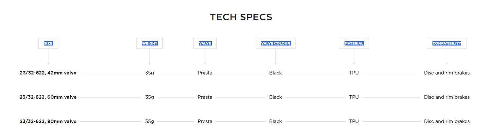This screenshot has width=491, height=137.
Task: Click 35g weight in the 60mm valve row
Action: (150, 97)
